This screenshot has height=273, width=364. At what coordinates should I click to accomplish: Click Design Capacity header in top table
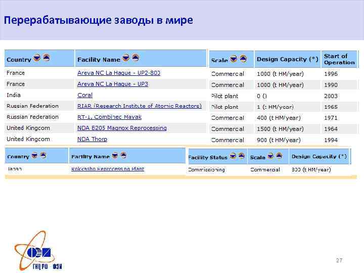[287, 59]
